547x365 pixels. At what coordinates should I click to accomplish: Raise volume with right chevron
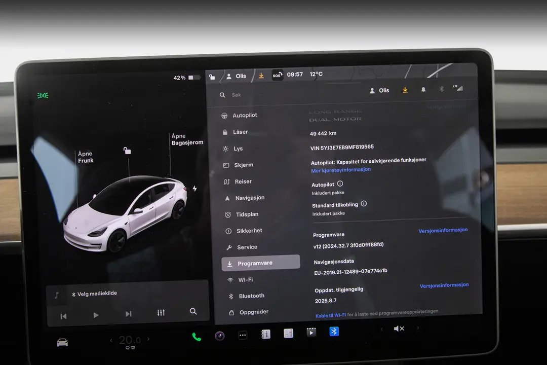coord(417,327)
